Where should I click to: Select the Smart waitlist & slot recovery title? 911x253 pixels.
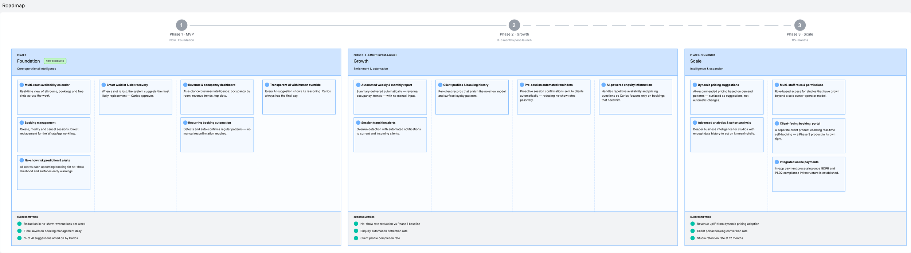tap(127, 85)
